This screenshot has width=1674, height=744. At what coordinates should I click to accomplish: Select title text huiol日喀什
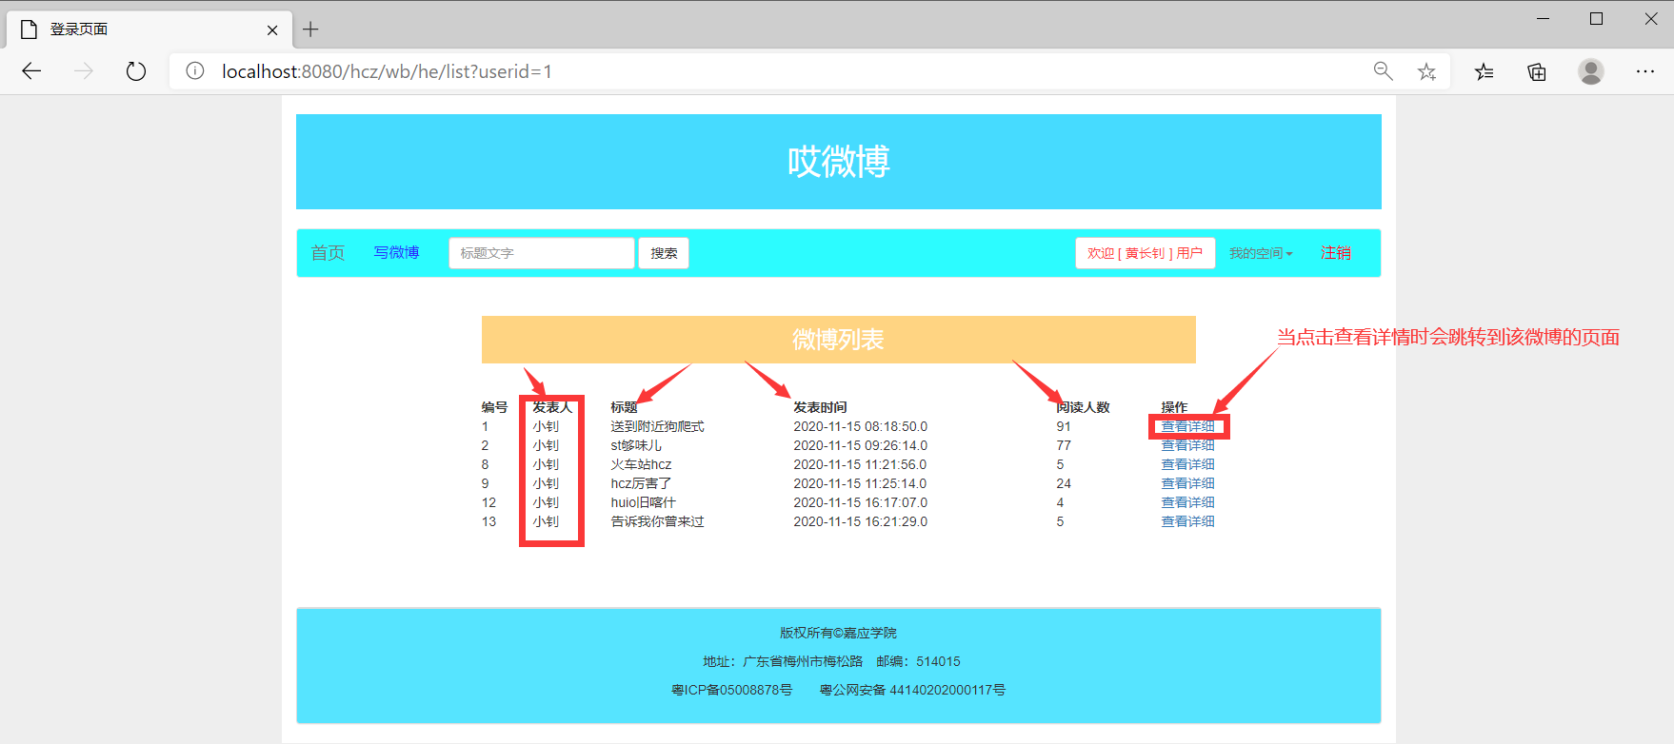pos(643,502)
